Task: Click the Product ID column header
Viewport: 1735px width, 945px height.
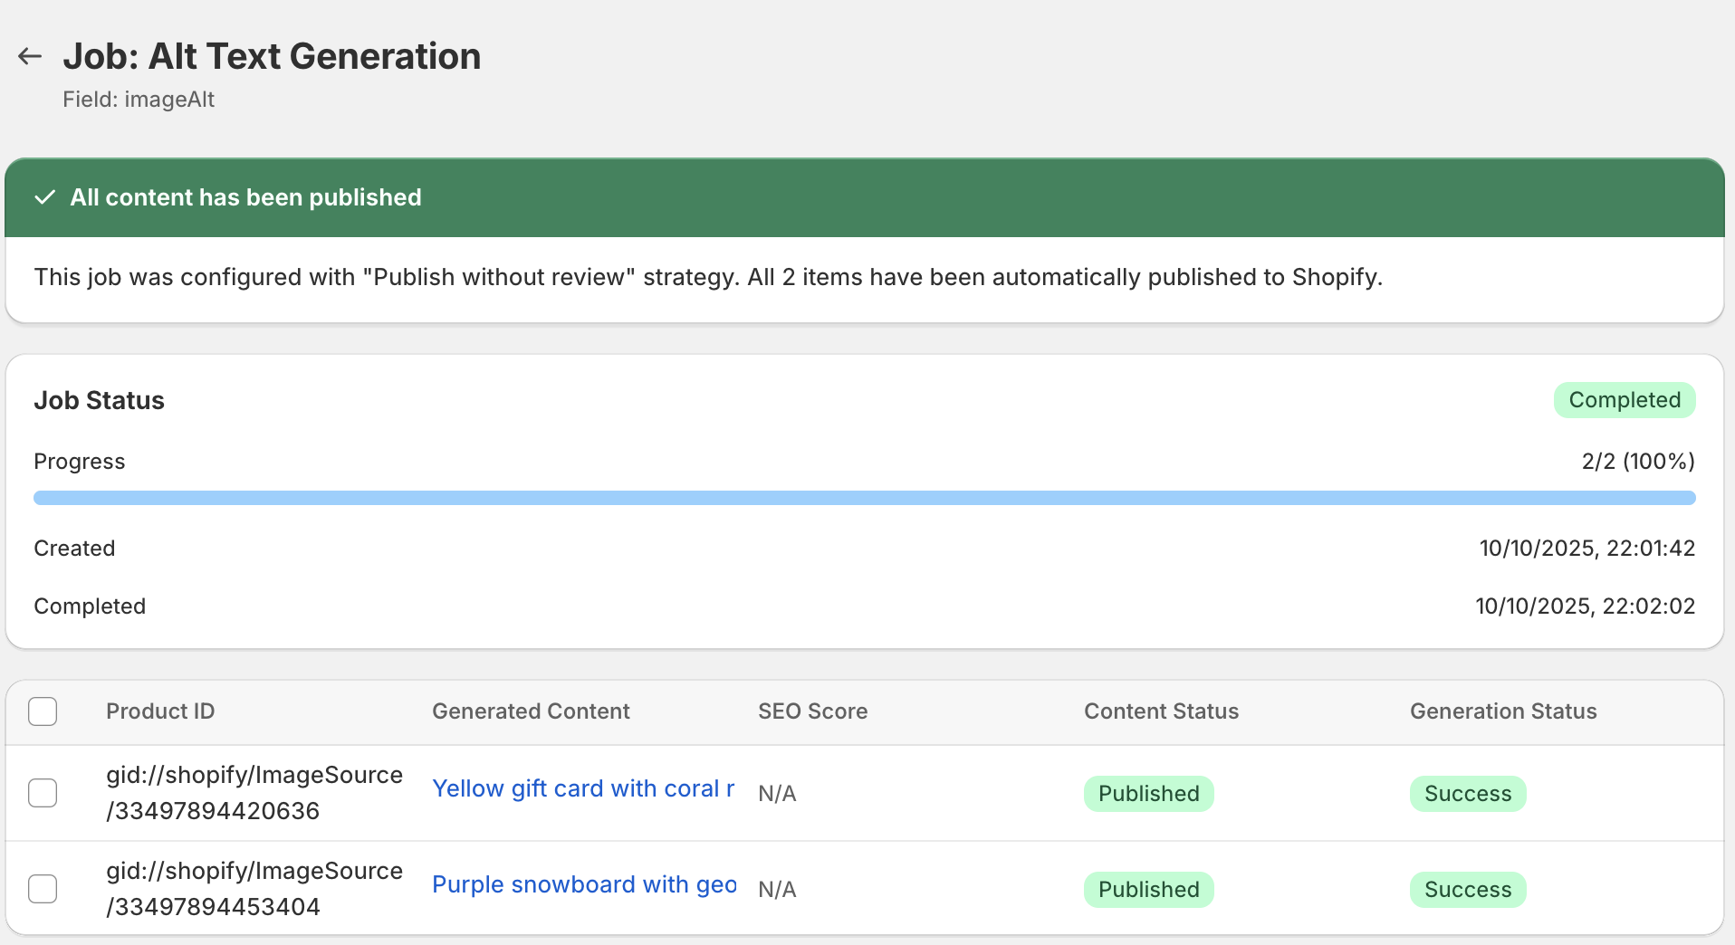Action: pyautogui.click(x=160, y=711)
